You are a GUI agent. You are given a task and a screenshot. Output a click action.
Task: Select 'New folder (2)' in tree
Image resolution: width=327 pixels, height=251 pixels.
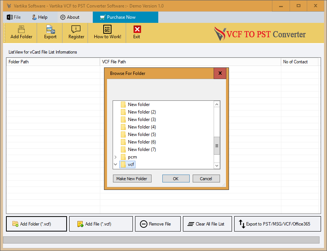142,112
